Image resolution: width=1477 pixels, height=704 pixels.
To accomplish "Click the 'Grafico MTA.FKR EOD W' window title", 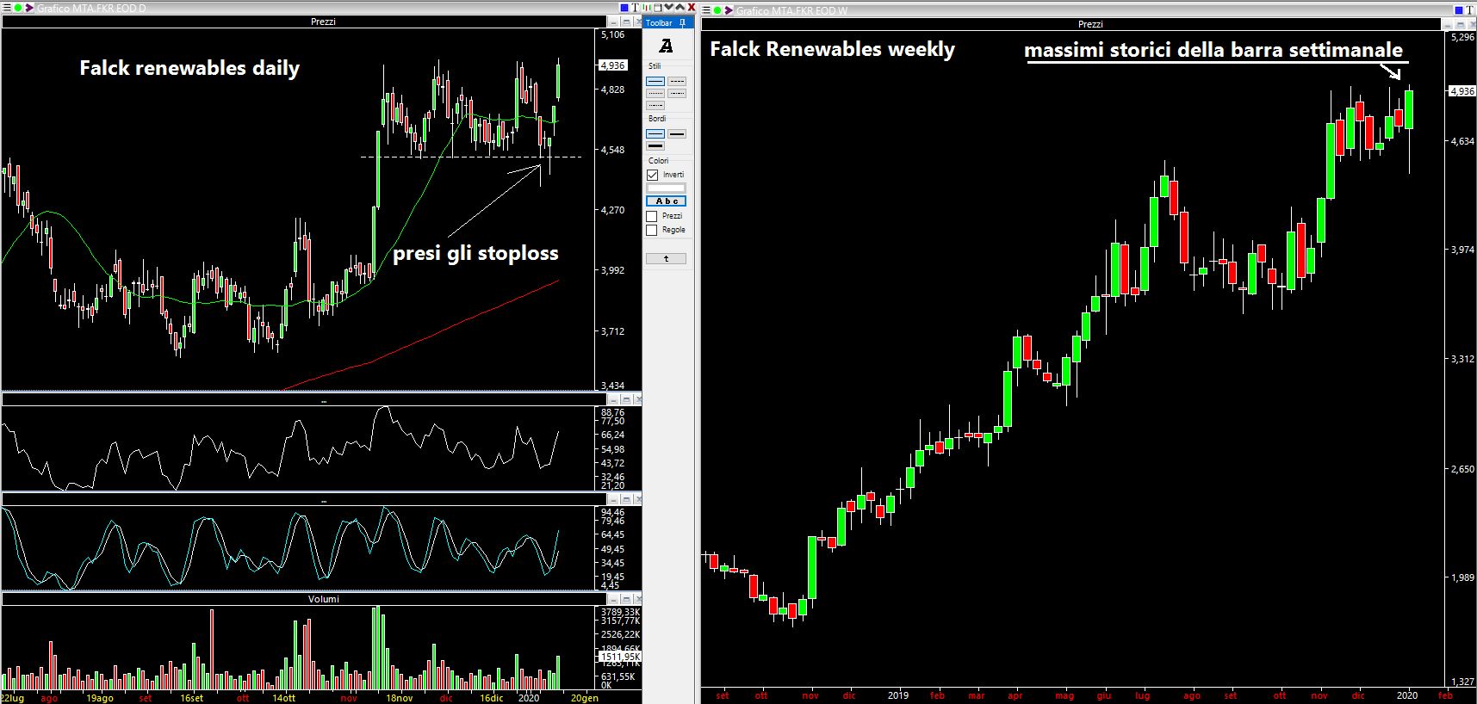I will coord(791,10).
